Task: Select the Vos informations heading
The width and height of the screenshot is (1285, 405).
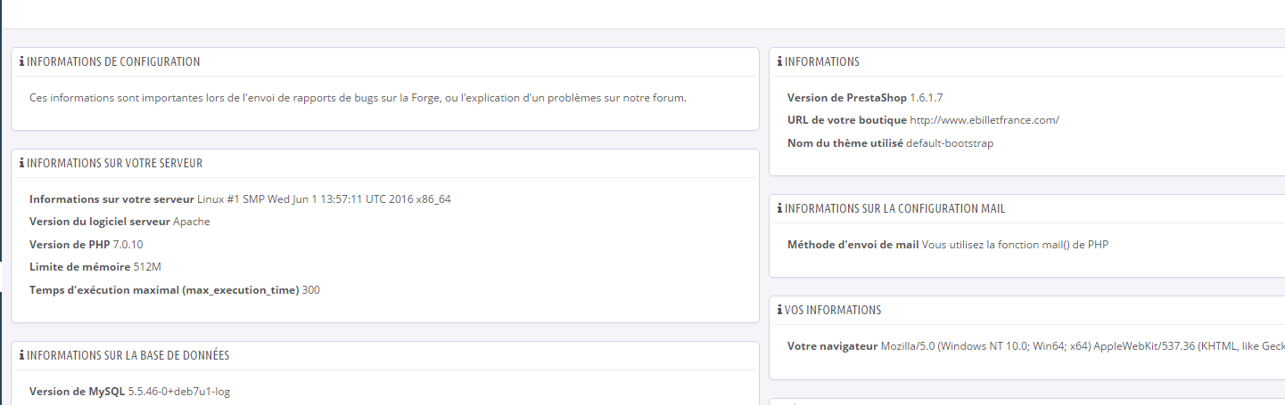Action: tap(833, 311)
